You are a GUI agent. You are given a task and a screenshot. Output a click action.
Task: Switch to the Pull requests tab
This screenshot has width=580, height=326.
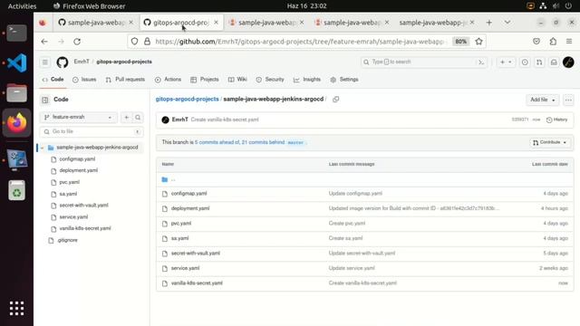coord(125,80)
